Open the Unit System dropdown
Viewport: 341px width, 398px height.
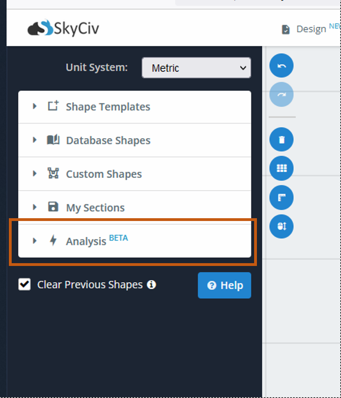(x=197, y=68)
